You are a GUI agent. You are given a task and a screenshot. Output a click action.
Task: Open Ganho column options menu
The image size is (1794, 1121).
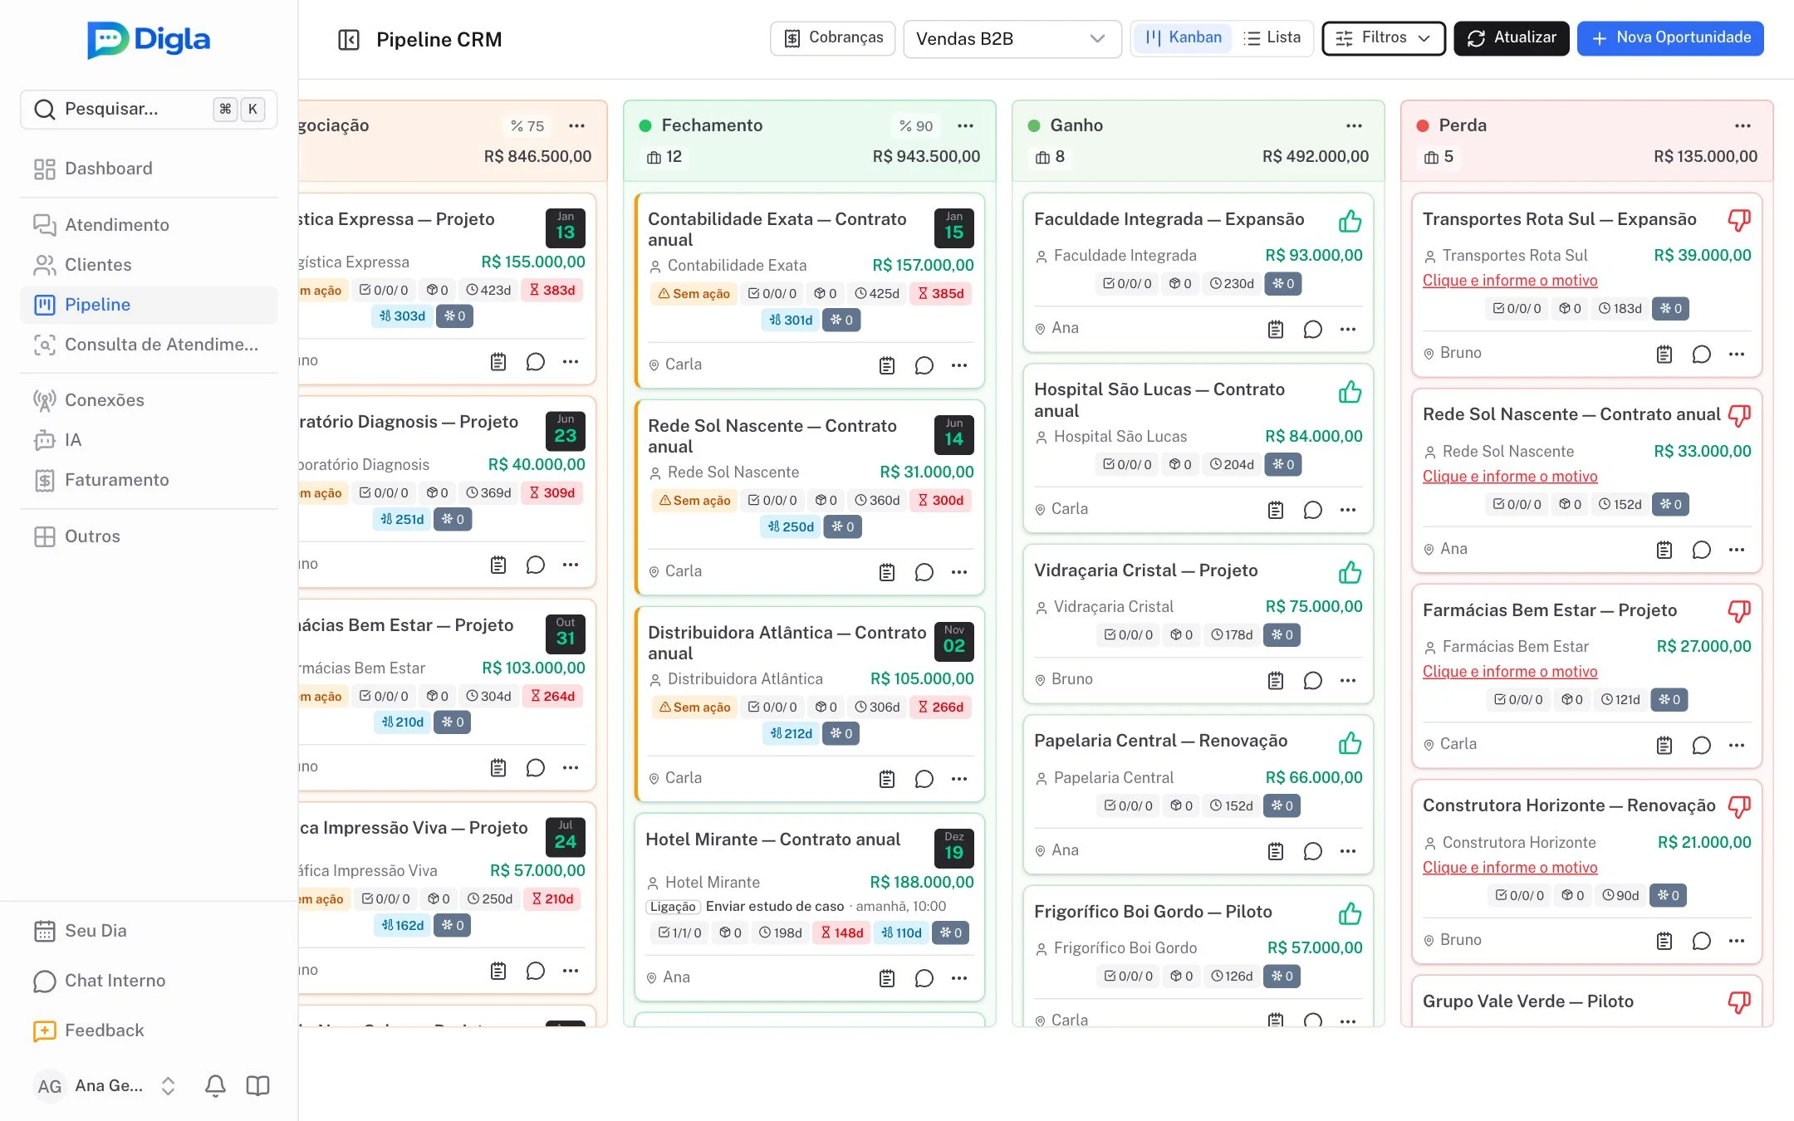[x=1354, y=125]
